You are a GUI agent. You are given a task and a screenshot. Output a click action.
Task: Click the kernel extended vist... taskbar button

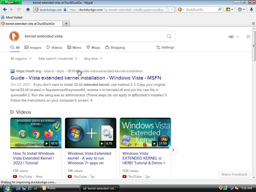click(100, 188)
